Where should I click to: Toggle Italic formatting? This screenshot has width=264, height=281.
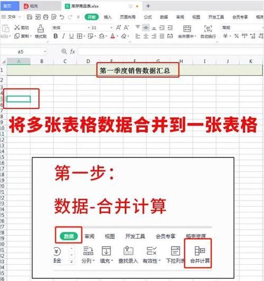(x=63, y=36)
